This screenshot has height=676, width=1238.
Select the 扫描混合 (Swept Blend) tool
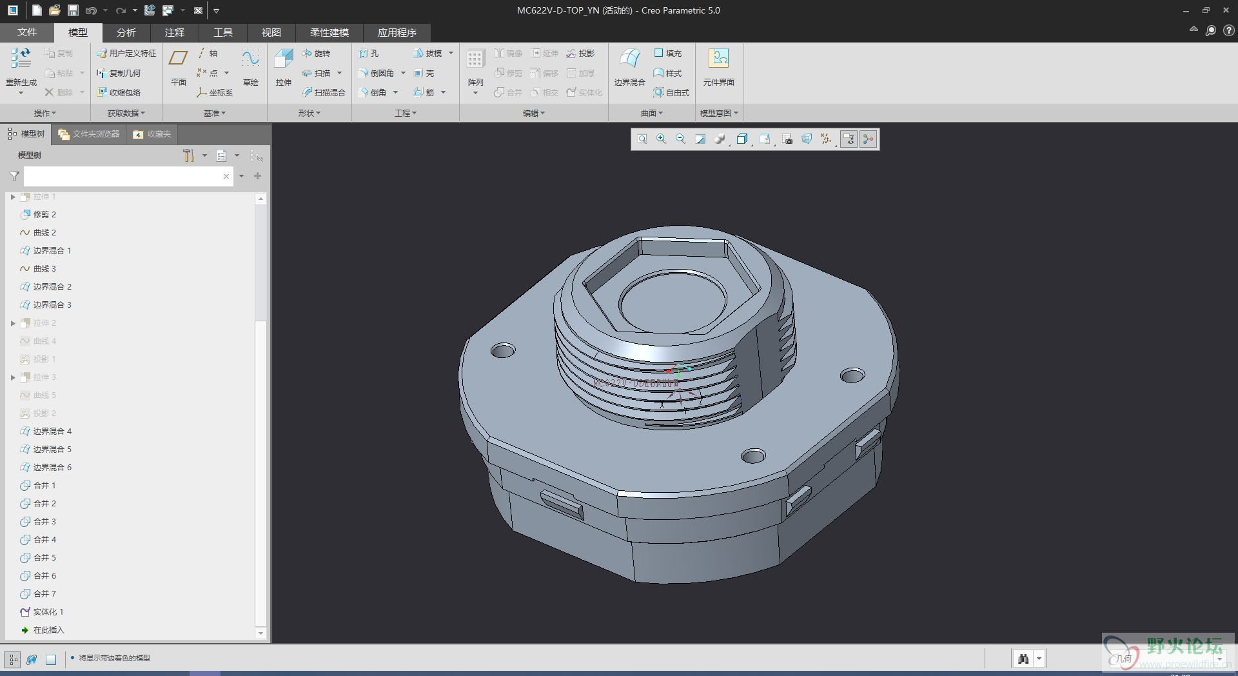[x=324, y=93]
